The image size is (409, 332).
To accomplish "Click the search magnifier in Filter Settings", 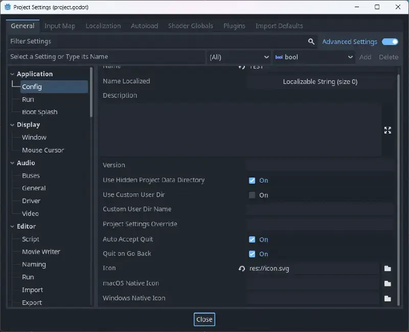I will point(311,41).
